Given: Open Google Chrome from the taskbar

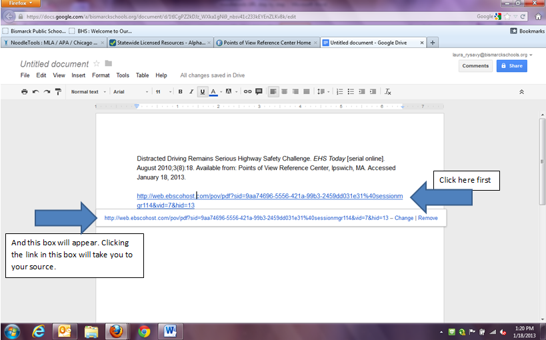Looking at the screenshot, I should [x=144, y=331].
